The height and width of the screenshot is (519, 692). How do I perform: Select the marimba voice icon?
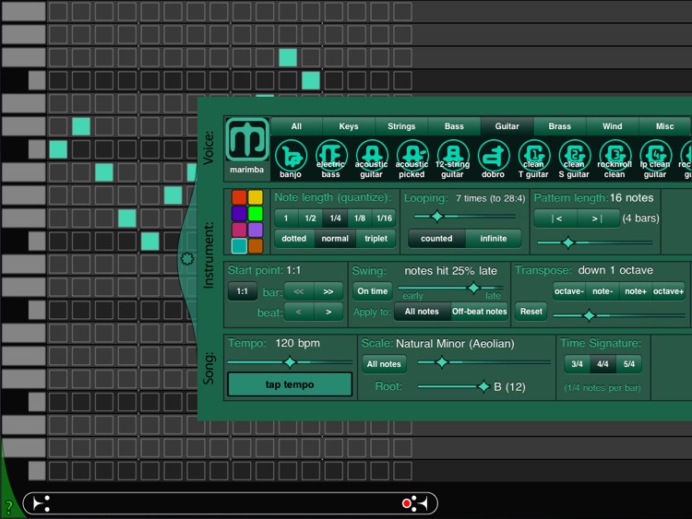[246, 140]
